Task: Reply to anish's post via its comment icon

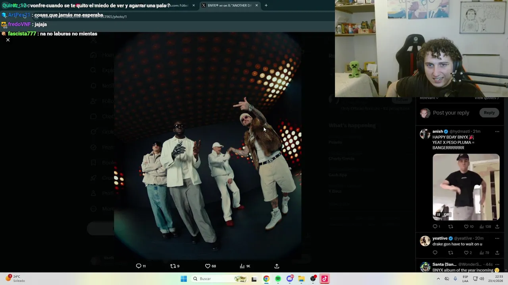Action: point(436,226)
